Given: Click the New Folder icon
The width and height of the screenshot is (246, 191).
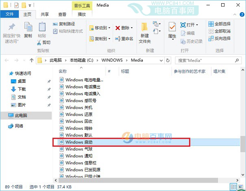Looking at the screenshot, I should tap(145, 30).
